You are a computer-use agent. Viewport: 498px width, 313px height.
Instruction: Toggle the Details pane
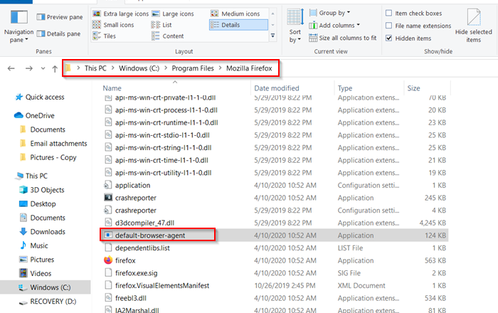pyautogui.click(x=58, y=33)
